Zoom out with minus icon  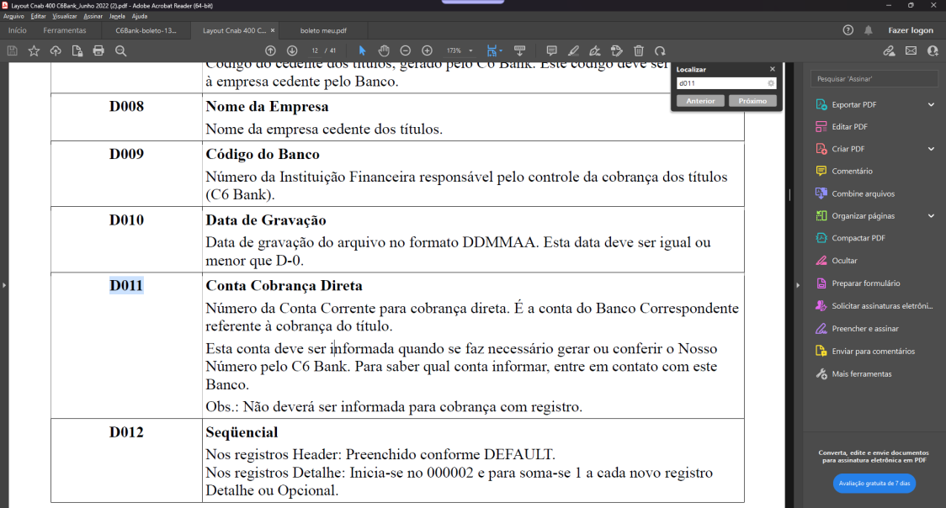click(406, 50)
